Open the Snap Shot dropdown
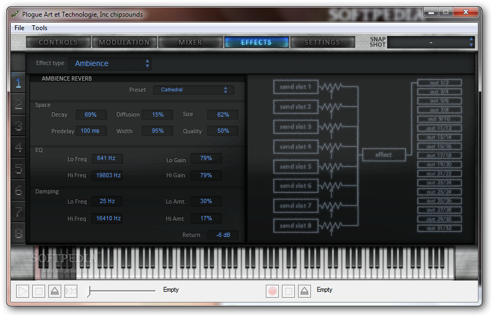 tap(431, 42)
